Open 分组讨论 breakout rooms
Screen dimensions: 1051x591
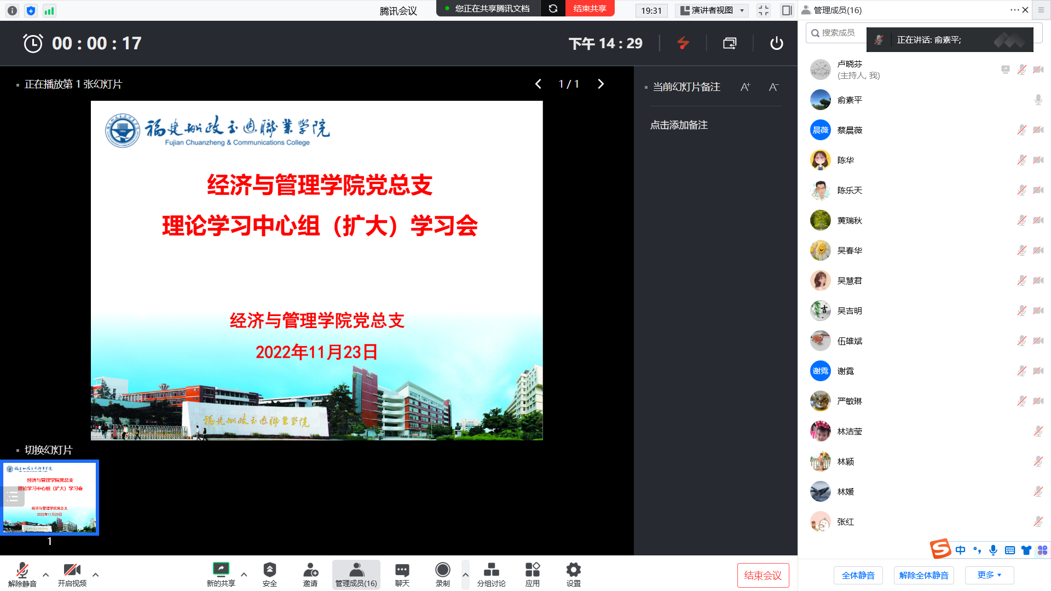click(491, 573)
